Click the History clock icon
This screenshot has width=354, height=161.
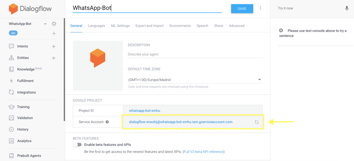[11, 129]
